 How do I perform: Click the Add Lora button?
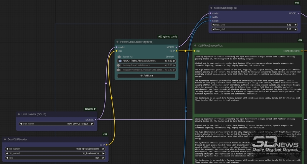[147, 76]
